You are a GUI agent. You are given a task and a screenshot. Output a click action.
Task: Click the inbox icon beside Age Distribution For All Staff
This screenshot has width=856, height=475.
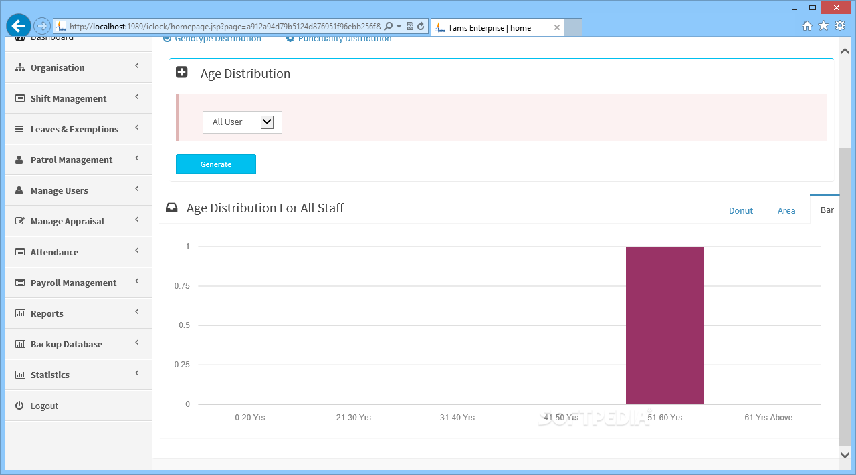(172, 208)
